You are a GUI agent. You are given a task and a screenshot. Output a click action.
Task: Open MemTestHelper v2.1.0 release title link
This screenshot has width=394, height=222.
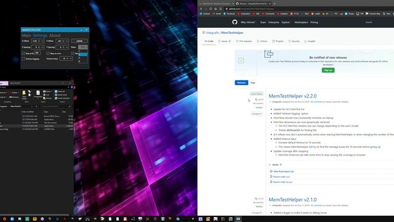292,200
